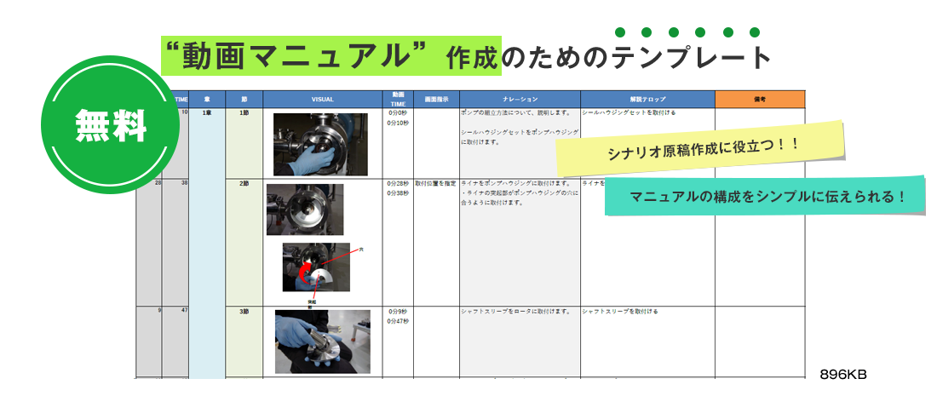
Task: Click the 動画TIME column header
Action: point(398,100)
